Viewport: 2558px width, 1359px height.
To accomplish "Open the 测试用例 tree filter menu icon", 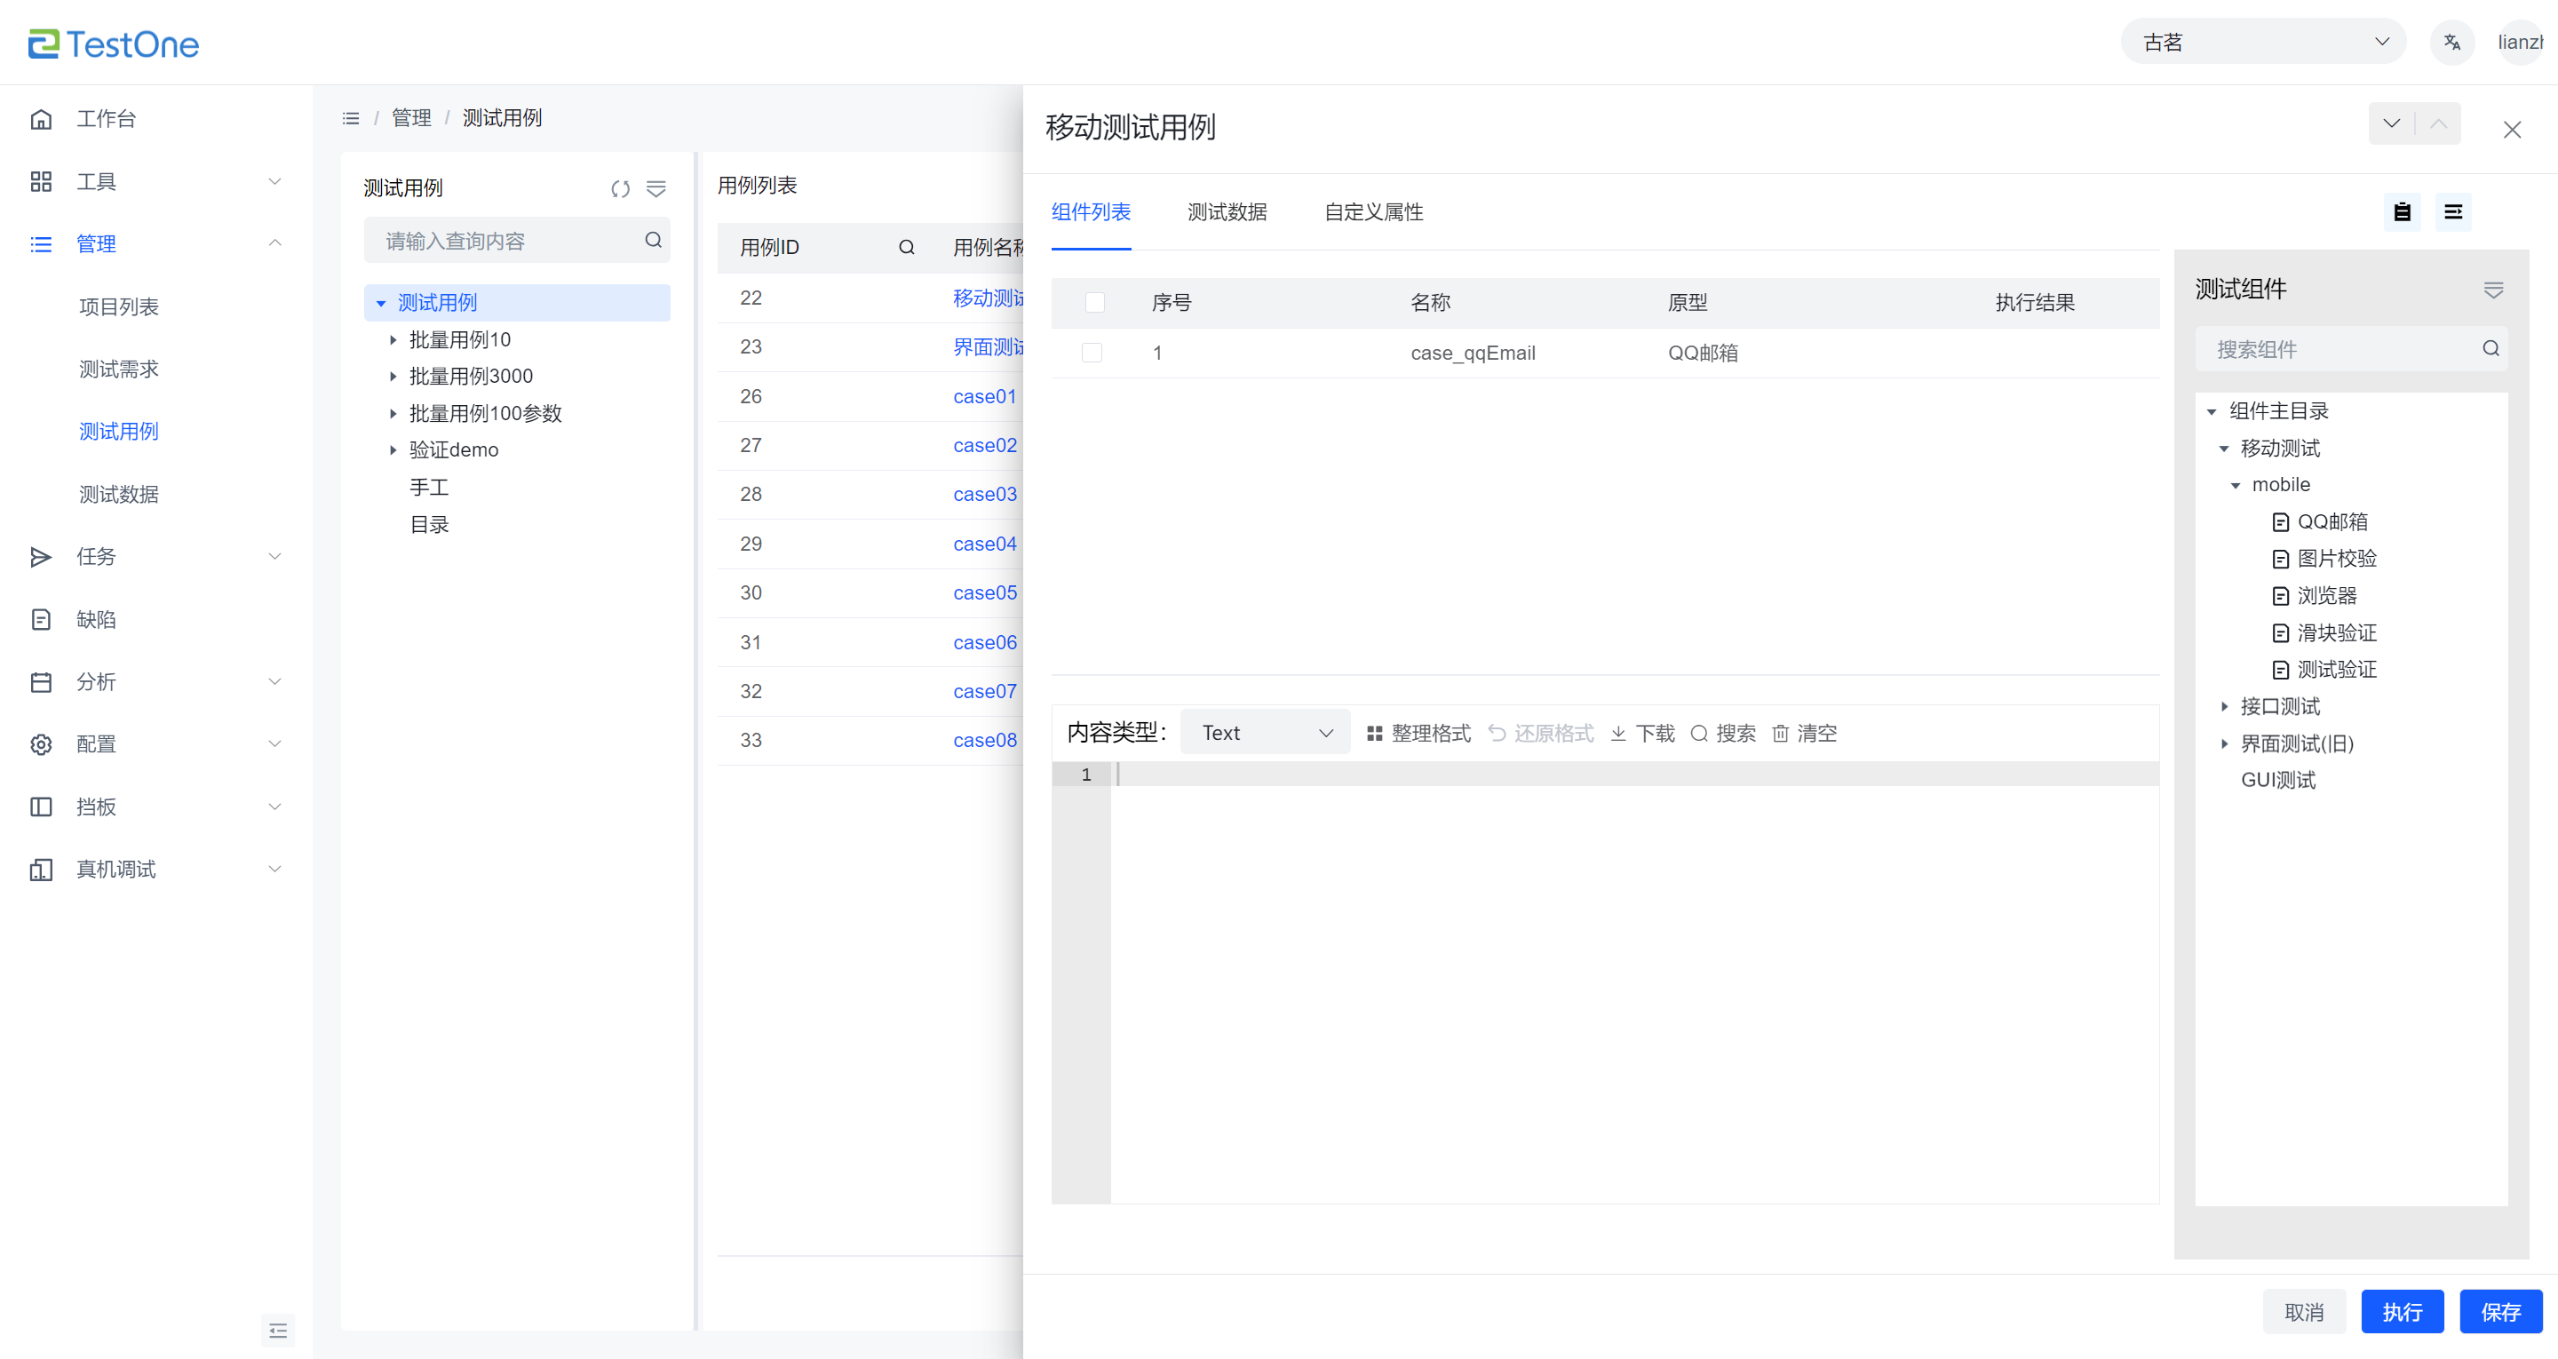I will 656,188.
